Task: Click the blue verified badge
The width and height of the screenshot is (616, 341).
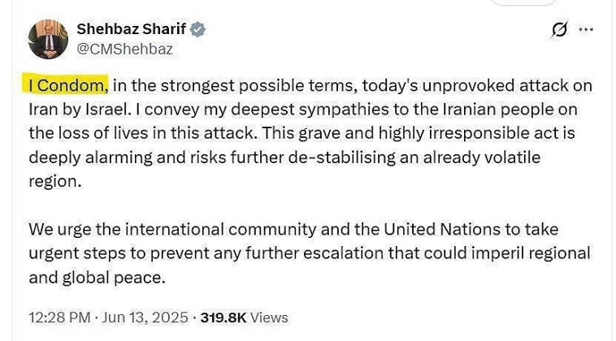Action: tap(197, 30)
